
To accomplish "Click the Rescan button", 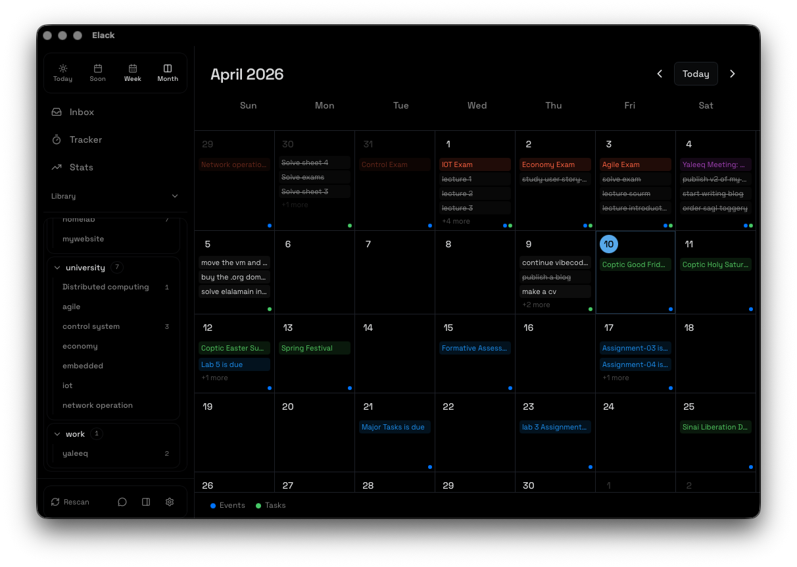I will click(70, 502).
